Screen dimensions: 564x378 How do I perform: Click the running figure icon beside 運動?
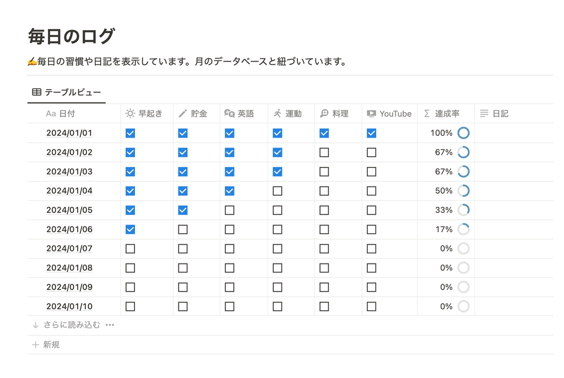277,113
